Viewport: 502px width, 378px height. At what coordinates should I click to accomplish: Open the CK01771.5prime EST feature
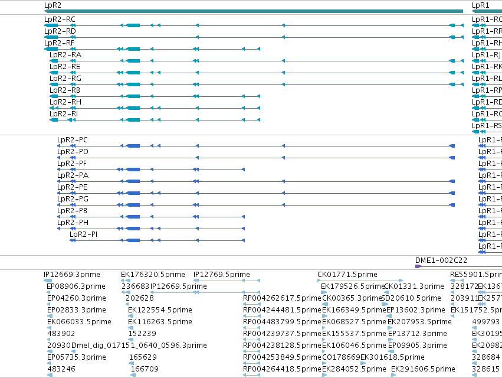pyautogui.click(x=360, y=281)
